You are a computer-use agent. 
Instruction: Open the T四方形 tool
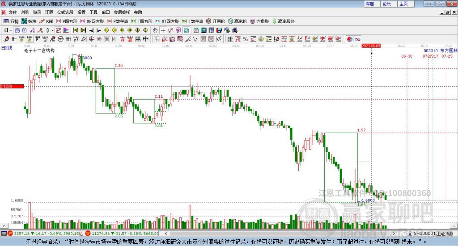[x=142, y=21]
